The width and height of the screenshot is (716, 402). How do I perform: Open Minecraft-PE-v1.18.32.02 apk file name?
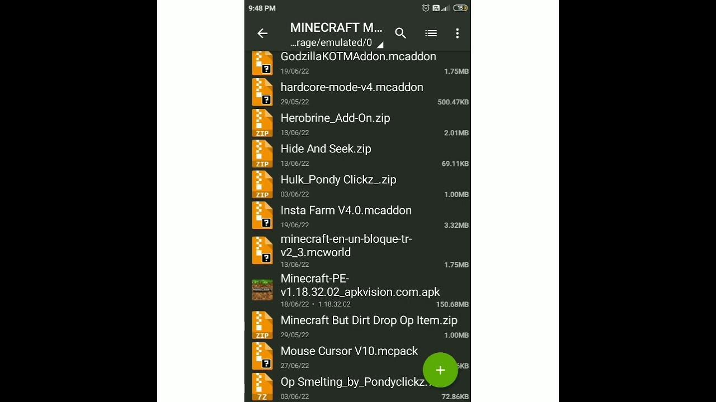point(360,285)
